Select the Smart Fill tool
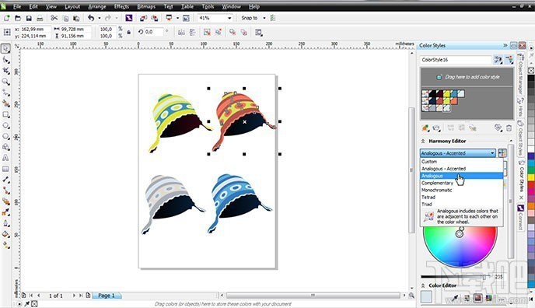 pyautogui.click(x=5, y=103)
